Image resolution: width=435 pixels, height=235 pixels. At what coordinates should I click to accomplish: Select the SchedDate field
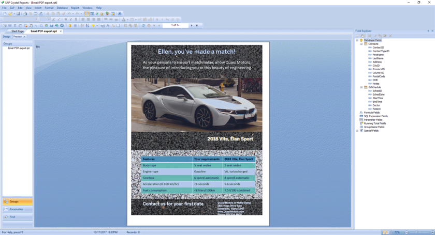(379, 95)
